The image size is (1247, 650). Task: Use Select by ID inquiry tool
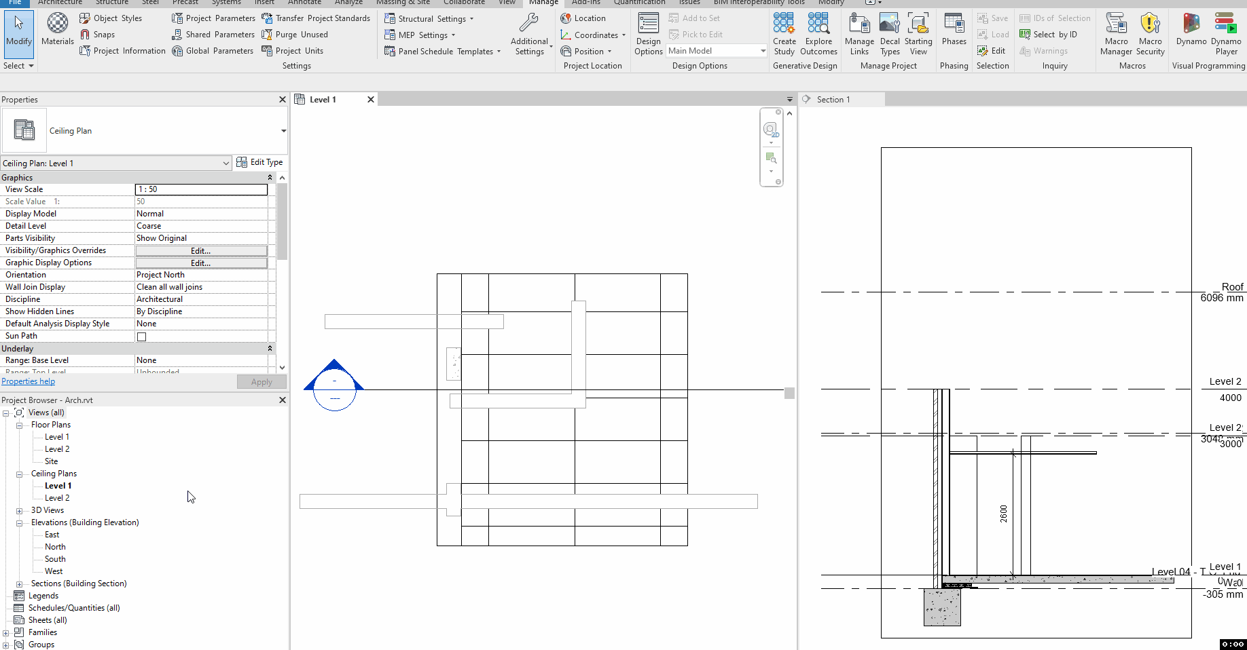pos(1049,34)
